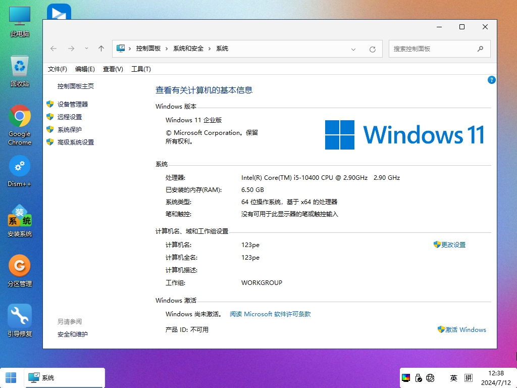Open 高级系统设置 from the sidebar

[76, 142]
